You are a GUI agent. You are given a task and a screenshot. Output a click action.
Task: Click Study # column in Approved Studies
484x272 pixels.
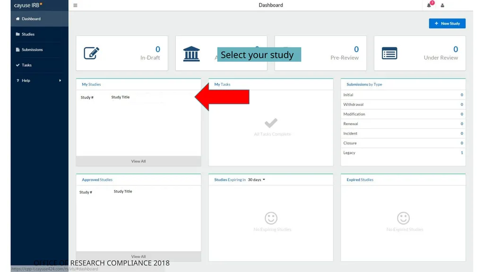86,192
